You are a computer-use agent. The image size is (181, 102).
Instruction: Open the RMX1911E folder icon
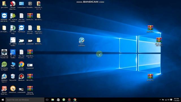click(x=38, y=41)
